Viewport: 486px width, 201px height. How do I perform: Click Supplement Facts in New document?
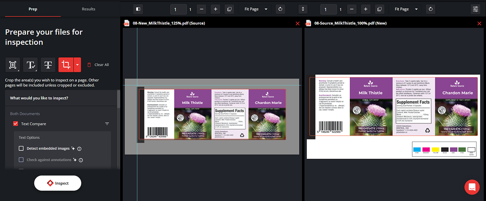413,102
